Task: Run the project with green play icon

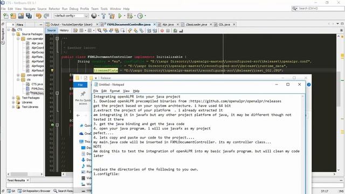Action: coord(120,16)
